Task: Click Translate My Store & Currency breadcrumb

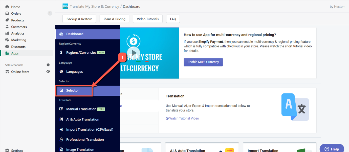Action: click(x=94, y=7)
